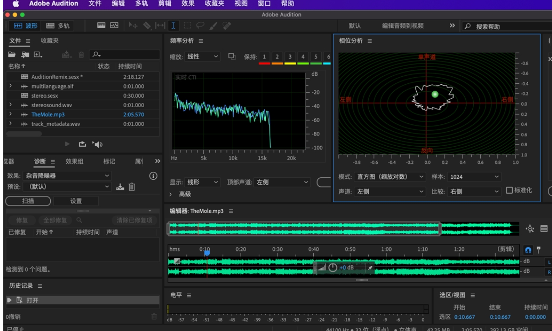552x331 pixels.
Task: Open the 窗口 menu in the menu bar
Action: point(264,4)
